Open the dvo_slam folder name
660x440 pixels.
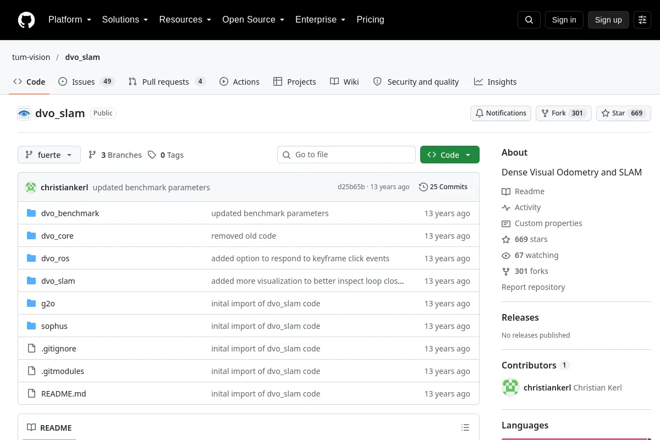[x=58, y=280]
